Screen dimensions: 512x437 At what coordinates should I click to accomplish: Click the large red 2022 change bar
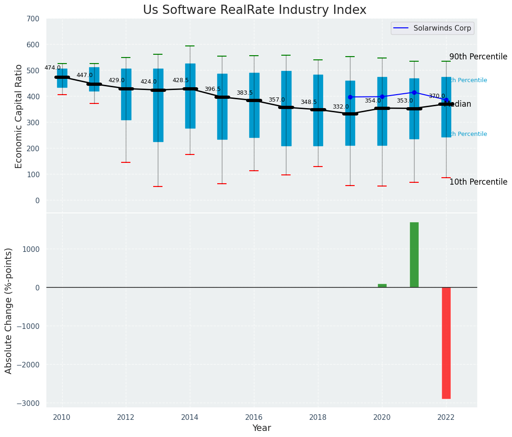point(447,343)
